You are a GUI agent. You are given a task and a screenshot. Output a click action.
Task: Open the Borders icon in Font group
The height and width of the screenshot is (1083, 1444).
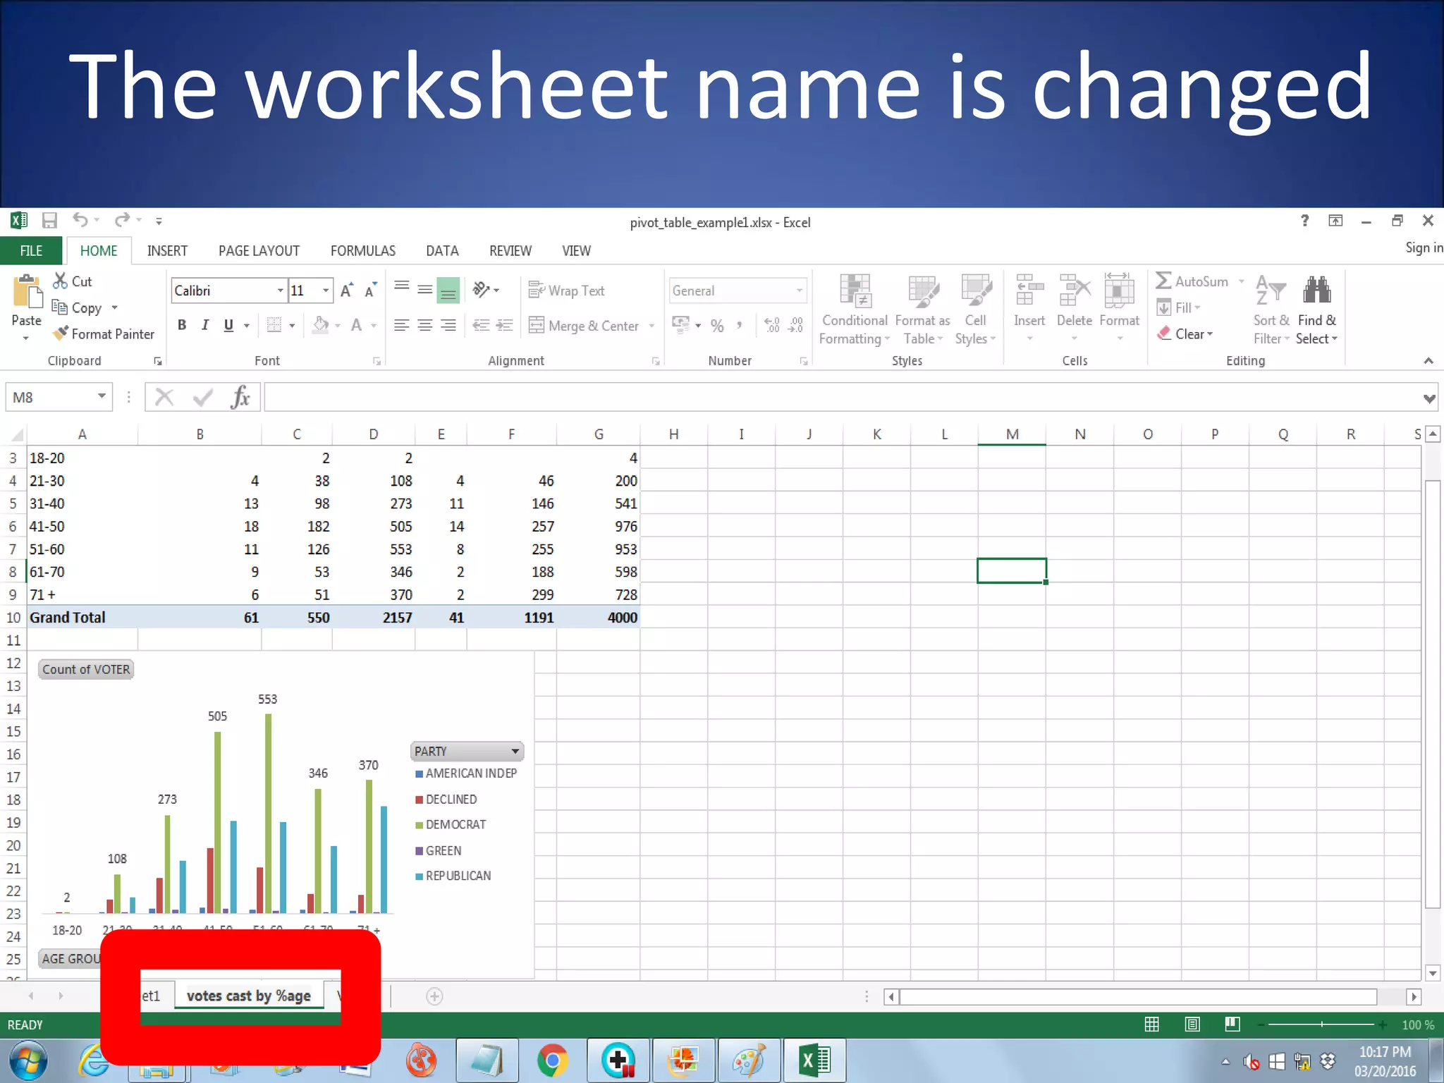pos(274,325)
